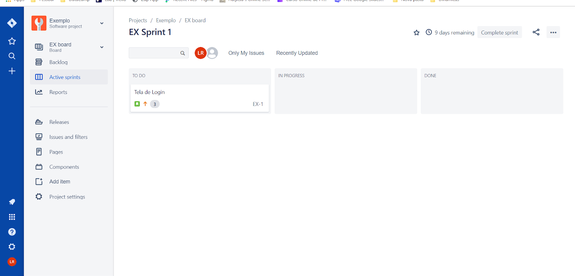This screenshot has height=276, width=575.
Task: Click the board search input field
Action: [158, 53]
